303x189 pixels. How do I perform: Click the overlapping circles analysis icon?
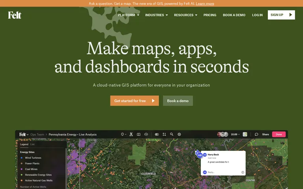pos(157,134)
